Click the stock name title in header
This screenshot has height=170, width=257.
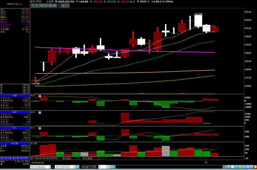[36, 1]
